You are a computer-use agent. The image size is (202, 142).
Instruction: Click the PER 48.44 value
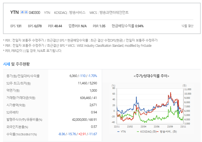55,26
